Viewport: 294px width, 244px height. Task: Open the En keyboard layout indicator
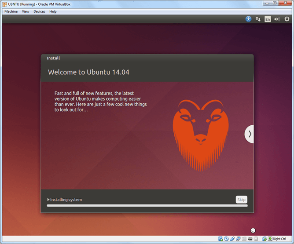[x=268, y=19]
